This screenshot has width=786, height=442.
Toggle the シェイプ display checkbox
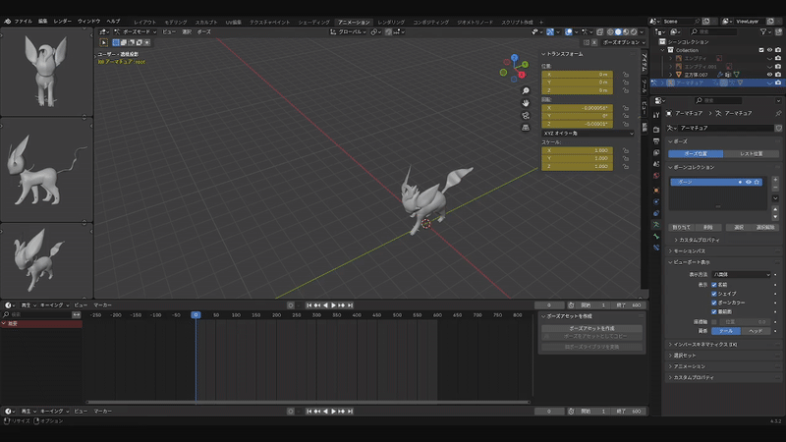pos(714,293)
